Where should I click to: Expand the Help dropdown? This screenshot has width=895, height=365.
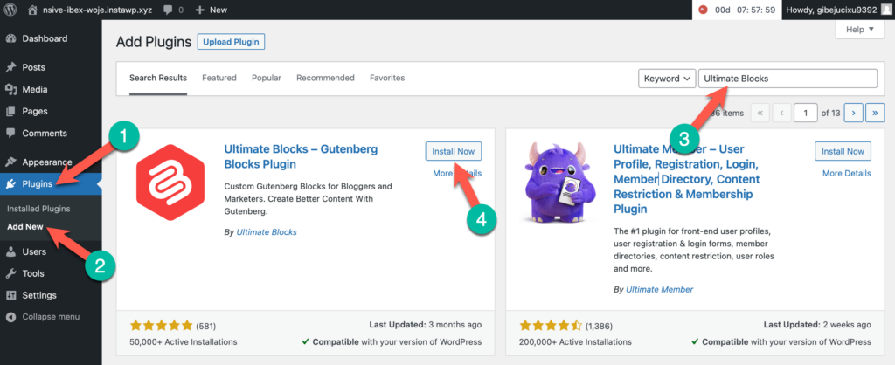pos(860,30)
